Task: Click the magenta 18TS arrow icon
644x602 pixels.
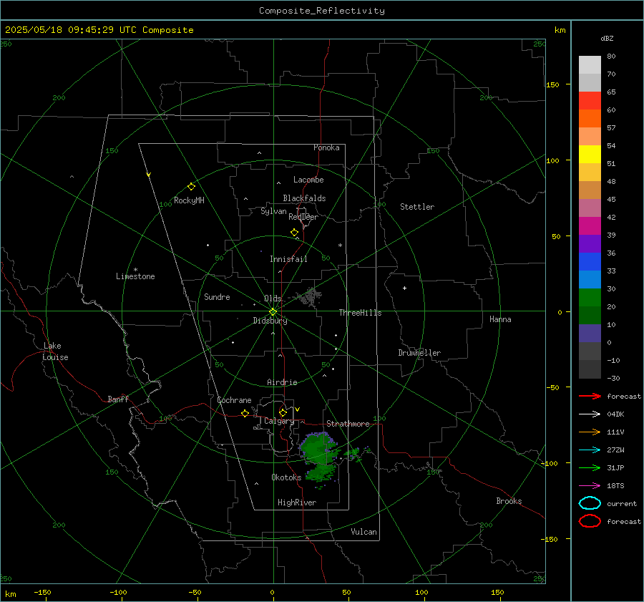Action: tap(590, 486)
